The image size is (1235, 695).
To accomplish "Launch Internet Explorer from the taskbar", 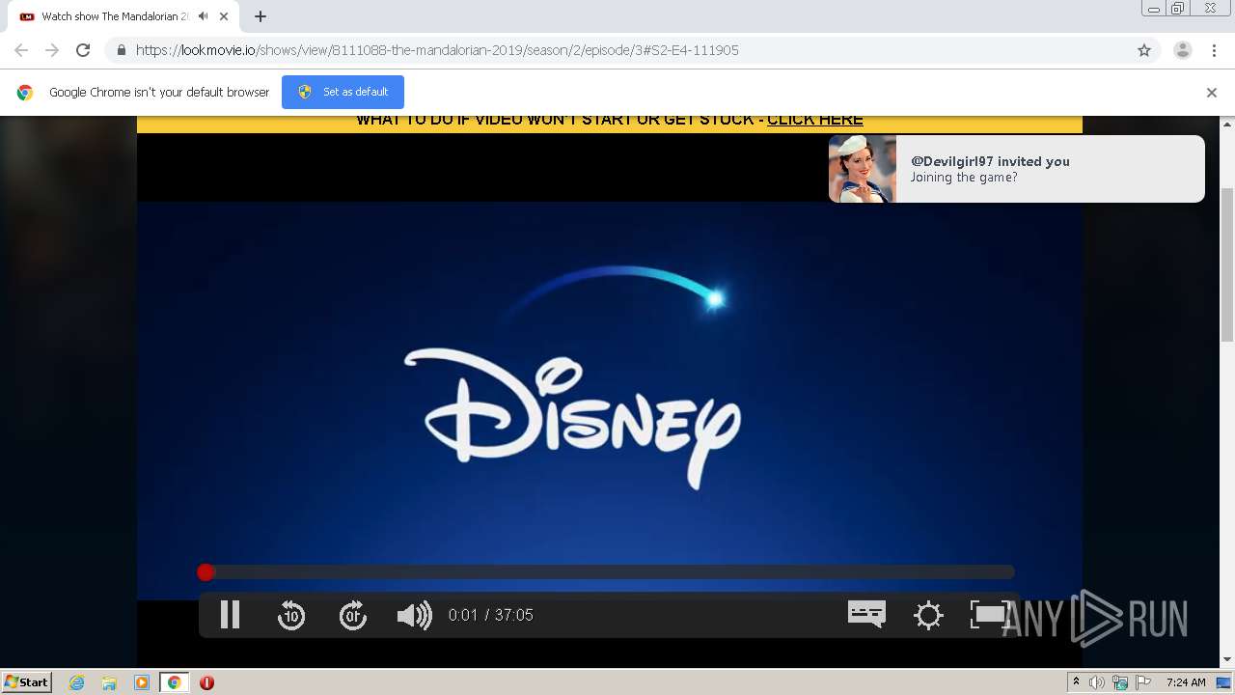I will tap(77, 682).
